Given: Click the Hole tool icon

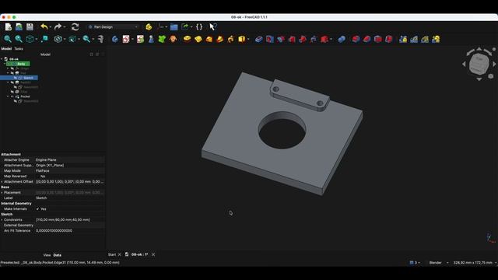Looking at the screenshot, I should 270,39.
